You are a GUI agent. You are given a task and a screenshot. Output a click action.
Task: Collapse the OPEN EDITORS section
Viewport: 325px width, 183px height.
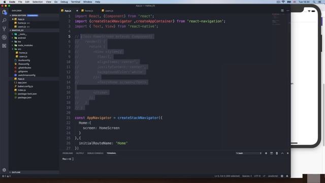pos(19,15)
